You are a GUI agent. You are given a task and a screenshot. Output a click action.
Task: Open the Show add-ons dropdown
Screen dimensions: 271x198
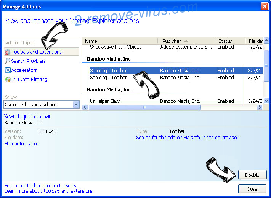point(76,104)
